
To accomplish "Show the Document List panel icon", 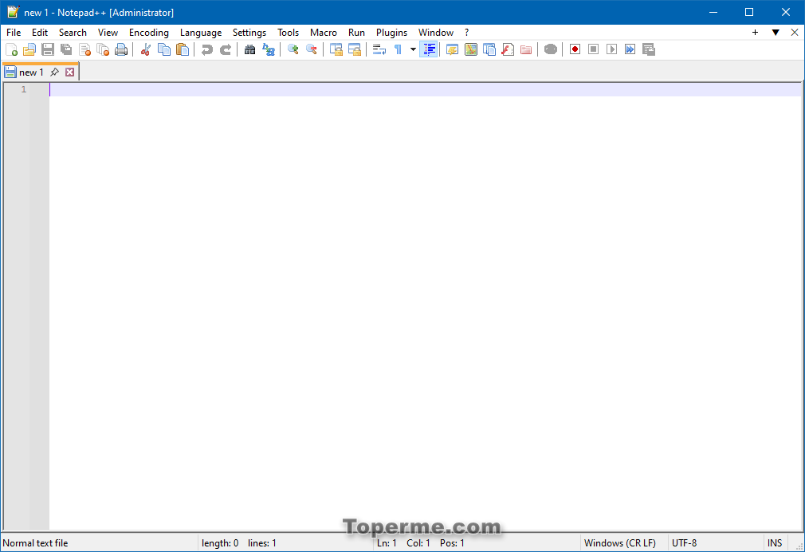I will click(x=489, y=49).
